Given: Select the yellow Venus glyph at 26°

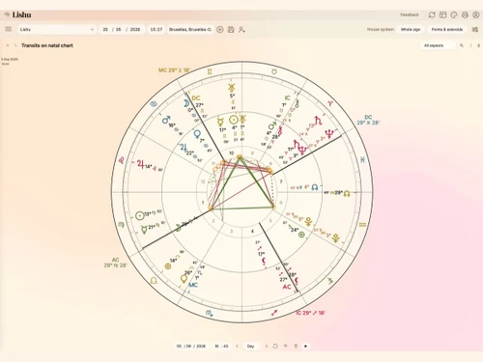Looking at the screenshot, I should point(184,279).
